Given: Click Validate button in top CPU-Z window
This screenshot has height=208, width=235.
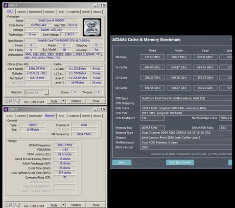Looking at the screenshot, I should tap(76, 101).
